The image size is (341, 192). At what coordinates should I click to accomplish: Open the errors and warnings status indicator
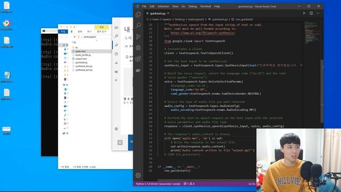pyautogui.click(x=189, y=183)
